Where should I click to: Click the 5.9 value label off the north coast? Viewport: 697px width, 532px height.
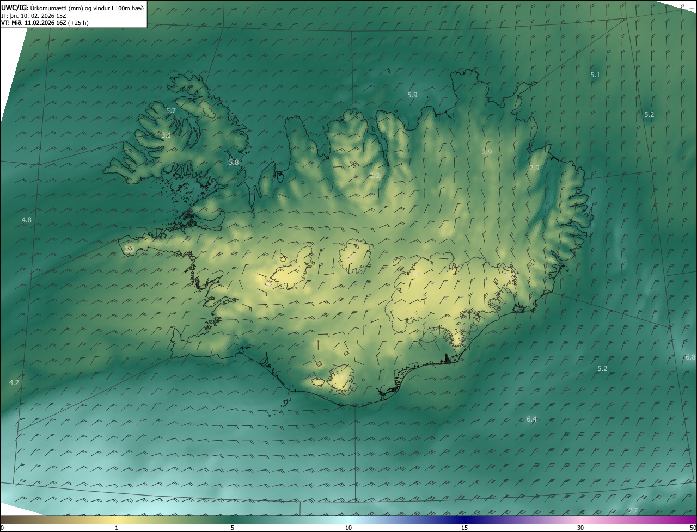[x=412, y=95]
